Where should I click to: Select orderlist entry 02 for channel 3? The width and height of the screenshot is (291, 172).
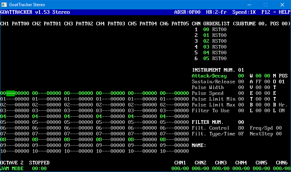point(206,41)
